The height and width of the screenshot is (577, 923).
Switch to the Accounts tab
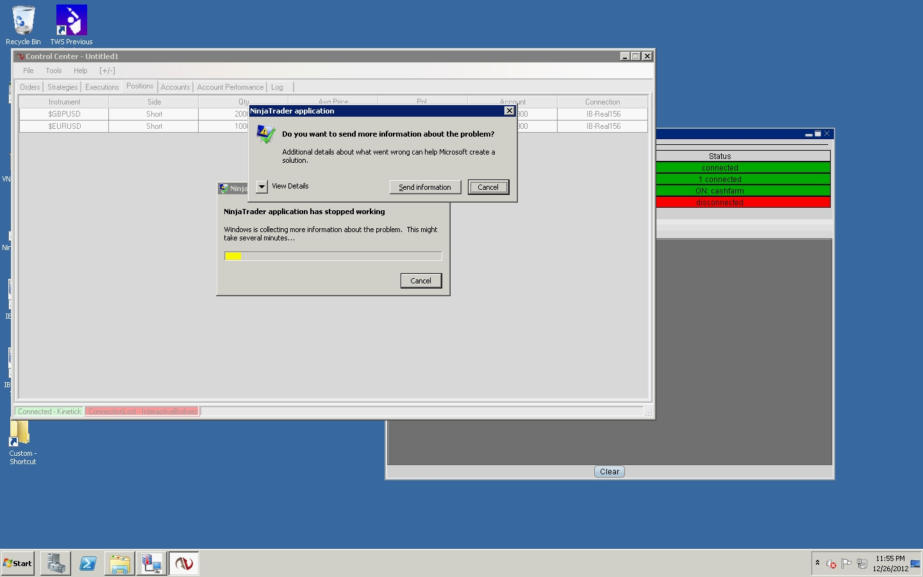pyautogui.click(x=175, y=87)
